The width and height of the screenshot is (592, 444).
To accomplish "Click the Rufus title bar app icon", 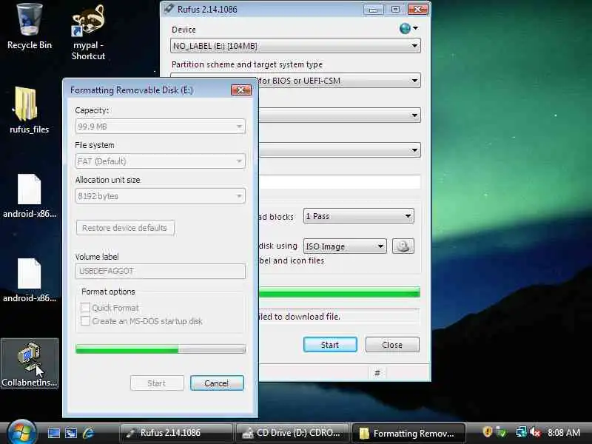I will (x=169, y=9).
